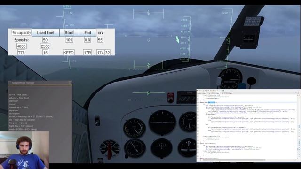Click the horizontal scrollbar in code editor
This screenshot has width=301, height=169.
234,160
